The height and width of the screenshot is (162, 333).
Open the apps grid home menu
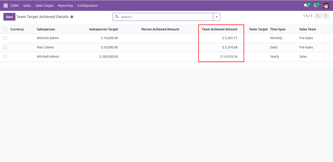[x=6, y=5]
